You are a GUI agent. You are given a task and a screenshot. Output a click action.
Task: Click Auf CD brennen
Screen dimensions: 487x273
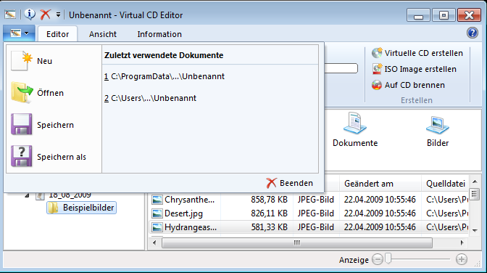(x=408, y=85)
